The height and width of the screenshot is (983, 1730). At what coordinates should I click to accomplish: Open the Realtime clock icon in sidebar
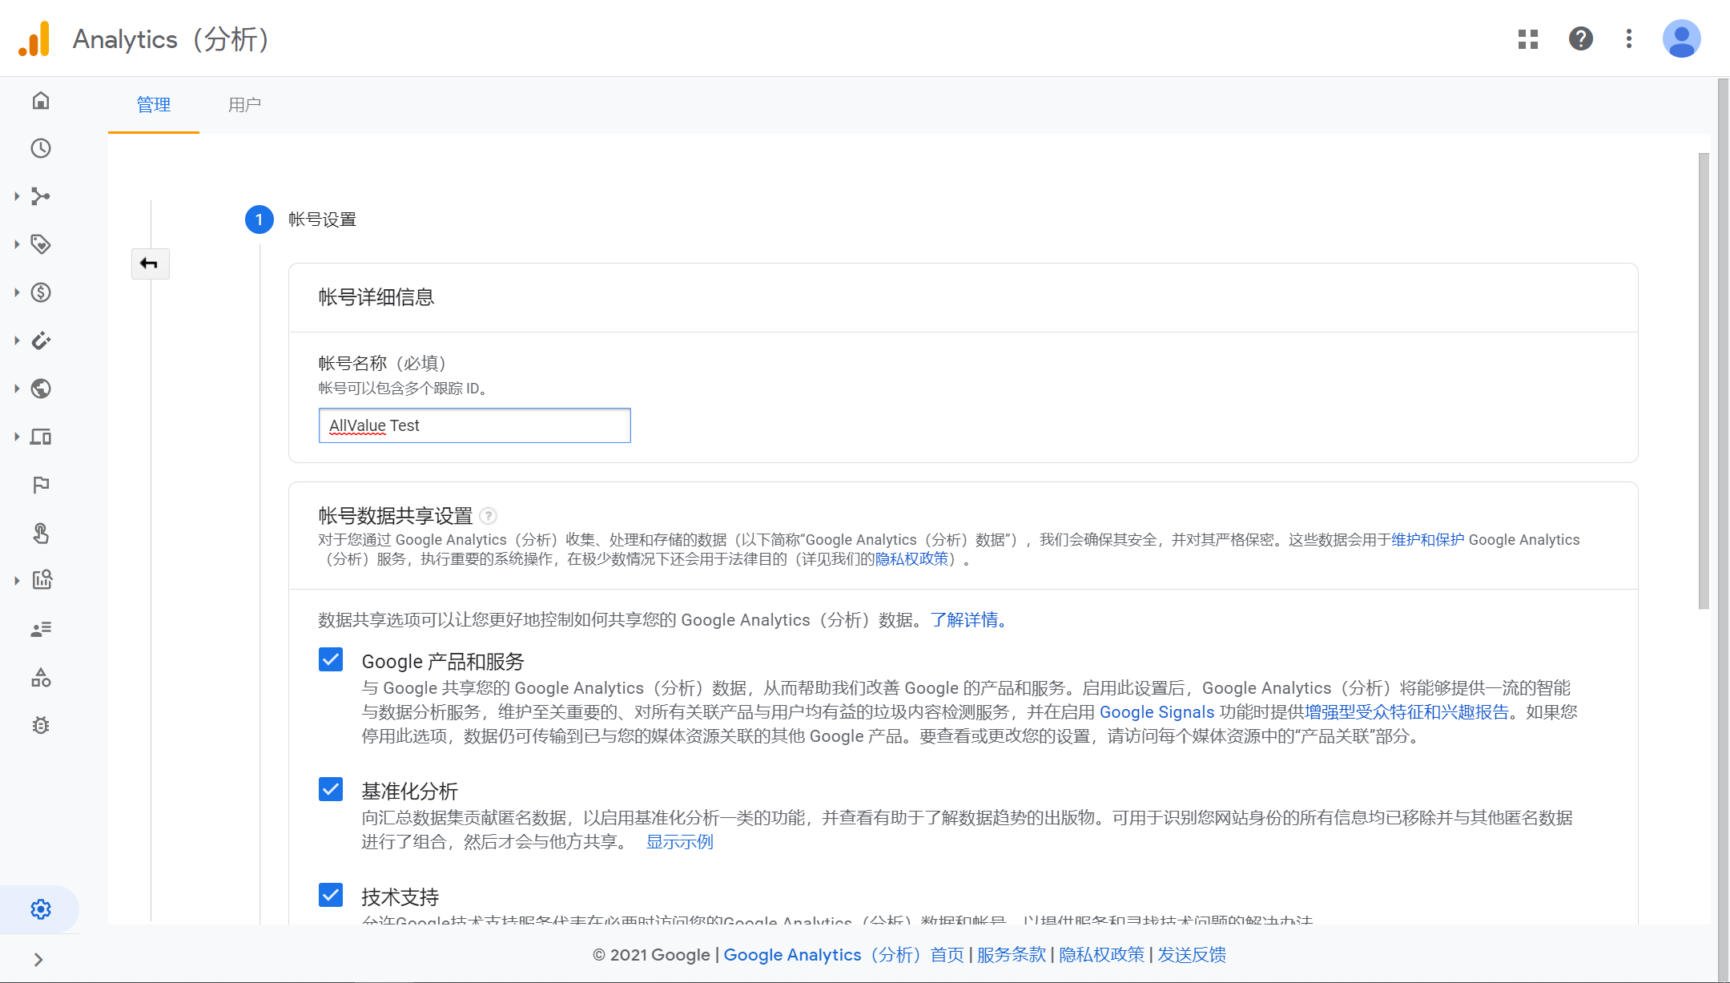pos(41,148)
